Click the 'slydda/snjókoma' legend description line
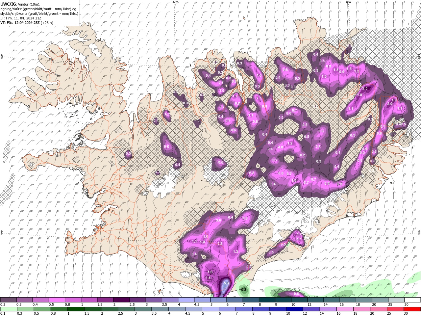The width and height of the screenshot is (421, 316). [x=39, y=13]
